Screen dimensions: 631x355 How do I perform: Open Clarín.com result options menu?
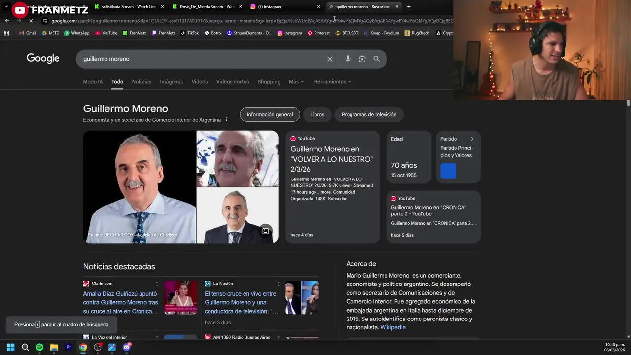coord(157,284)
